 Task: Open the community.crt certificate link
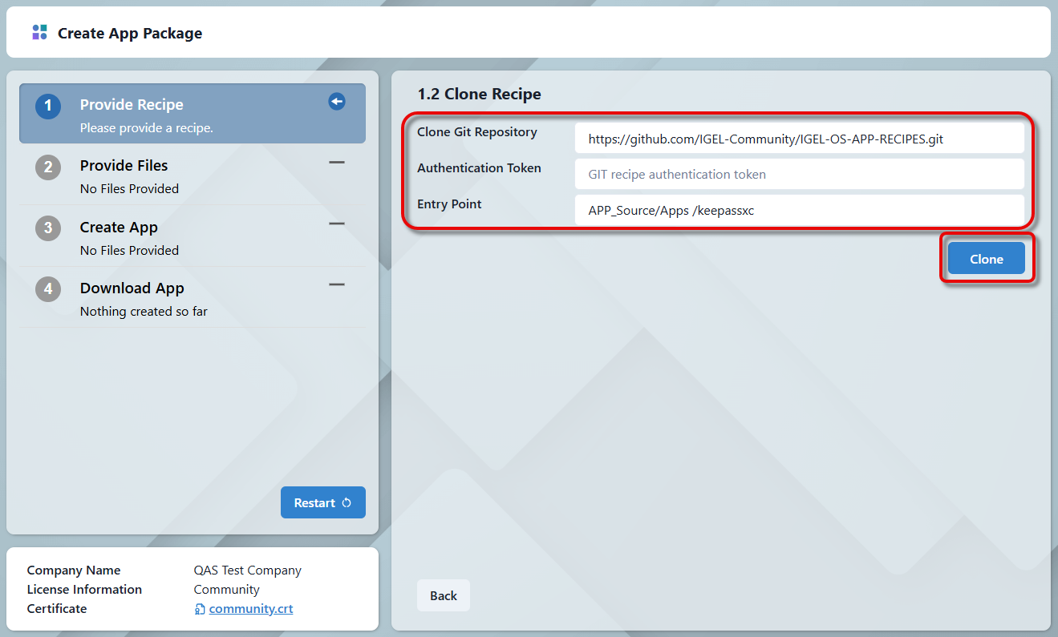pos(251,609)
